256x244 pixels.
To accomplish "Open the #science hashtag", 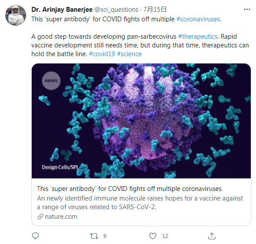I will [130, 54].
